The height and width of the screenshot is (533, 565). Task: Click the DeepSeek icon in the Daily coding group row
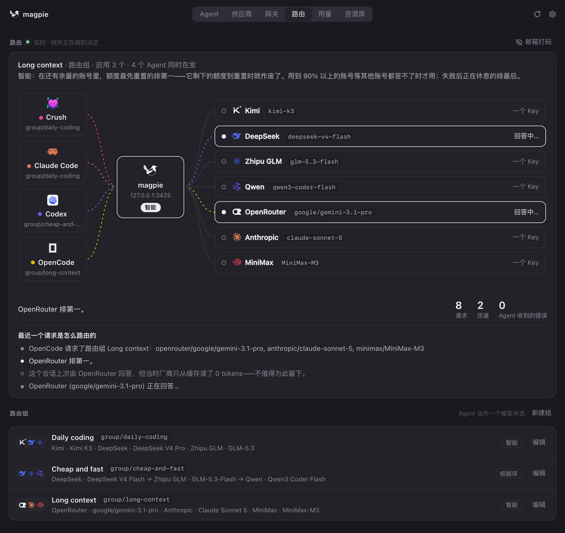point(31,442)
